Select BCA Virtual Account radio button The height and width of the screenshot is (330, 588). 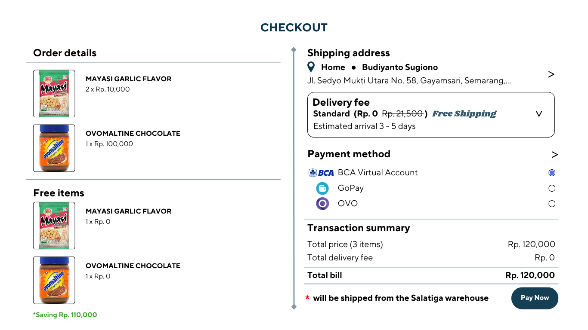(552, 173)
